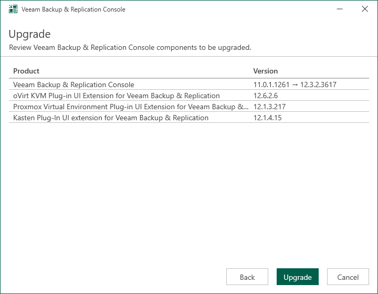Click the 'Review Veeam Backup & Replication Console components' description
Screen dimensions: 378x294
click(x=130, y=47)
